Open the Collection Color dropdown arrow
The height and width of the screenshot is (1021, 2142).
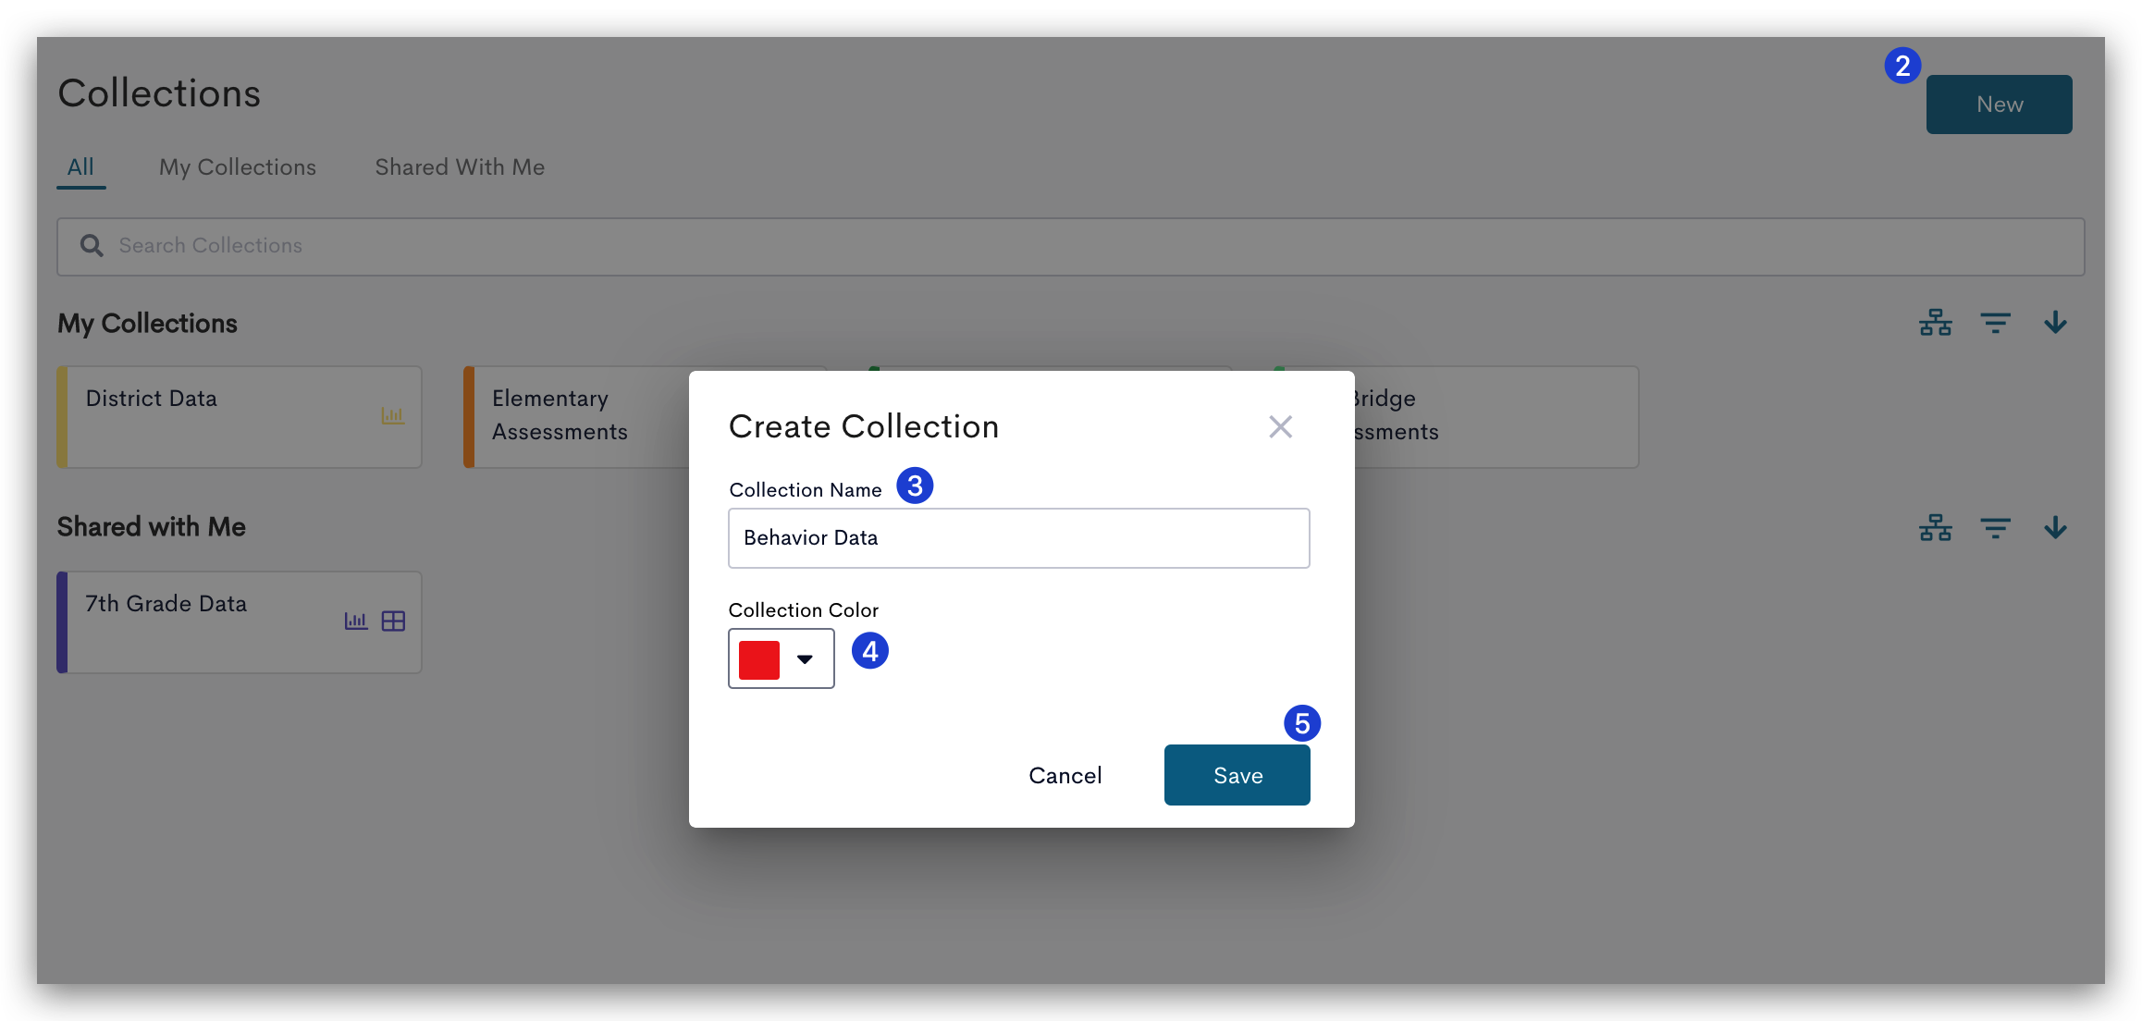coord(805,659)
